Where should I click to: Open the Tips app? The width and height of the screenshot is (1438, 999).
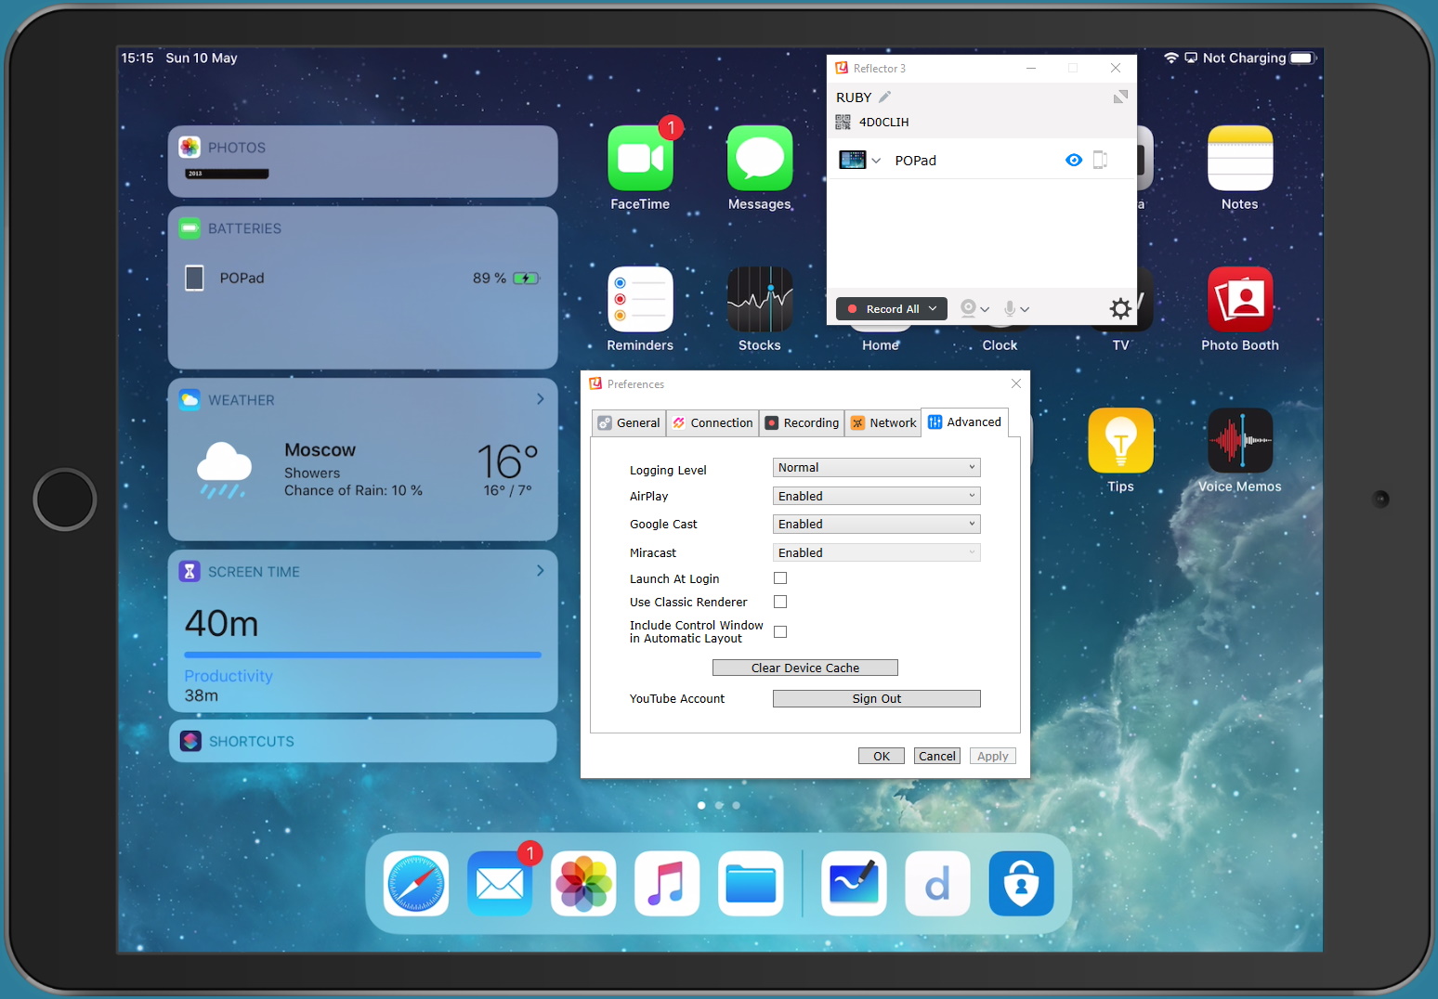click(1120, 440)
